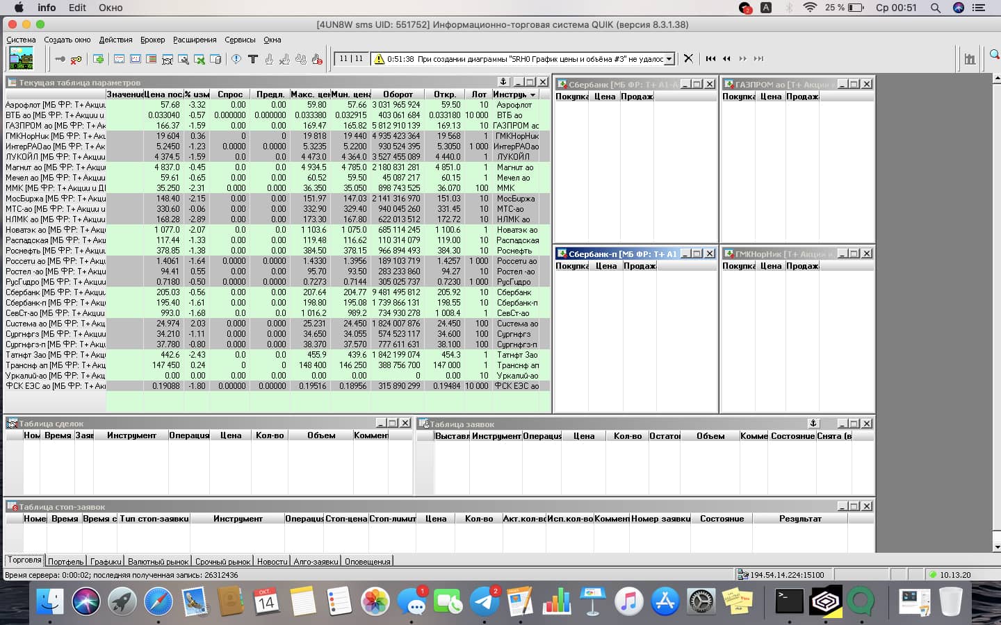
Task: Click the hand icon with cross cancel order
Action: click(x=285, y=59)
